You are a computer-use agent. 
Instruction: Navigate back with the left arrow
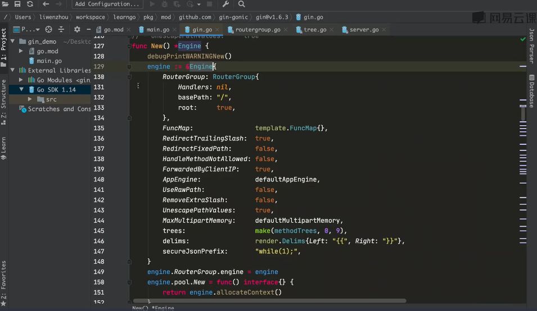[46, 4]
